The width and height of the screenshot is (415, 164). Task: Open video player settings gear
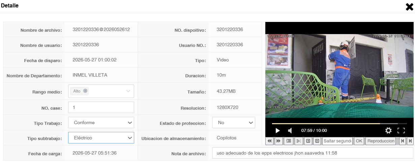coord(388,130)
